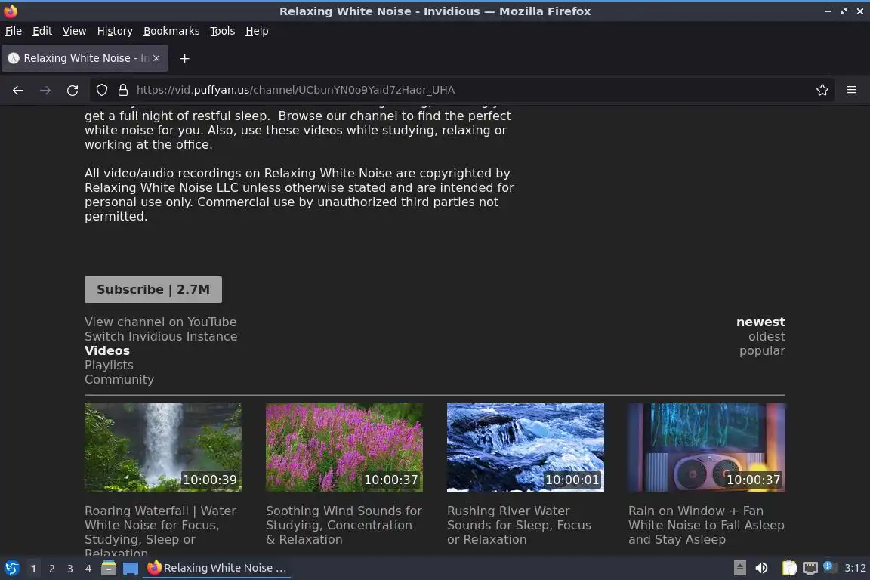870x580 pixels.
Task: Click the blue desktop icon in taskbar
Action: point(131,568)
